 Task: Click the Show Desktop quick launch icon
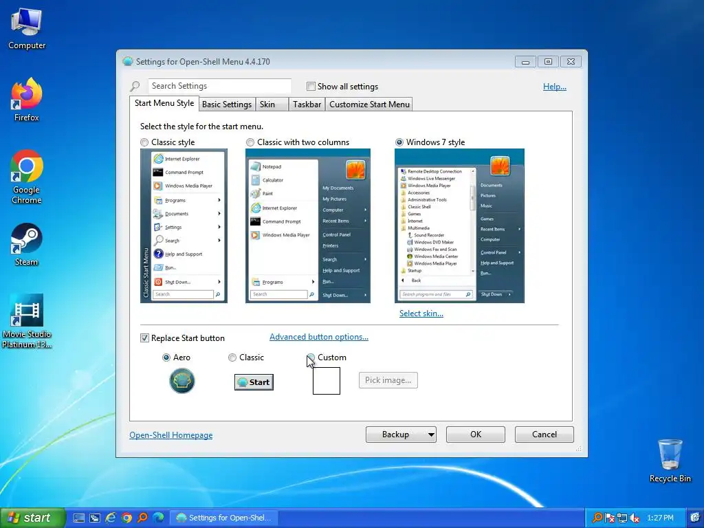click(x=78, y=518)
